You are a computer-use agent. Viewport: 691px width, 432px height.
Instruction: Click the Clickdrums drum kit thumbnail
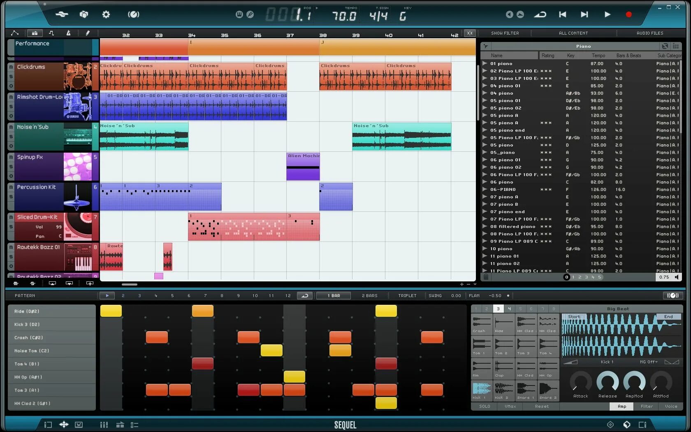click(x=77, y=77)
